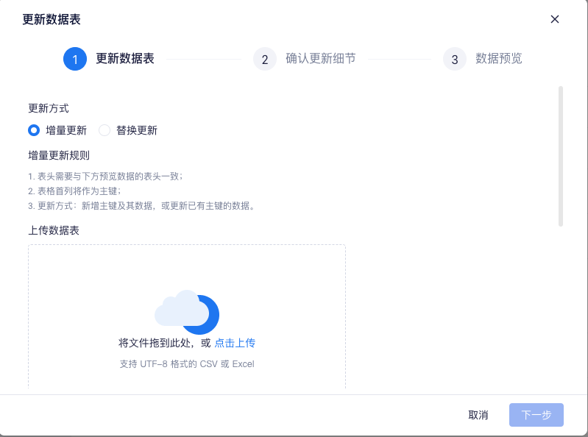Click the 数据预览 step label
This screenshot has width=588, height=437.
pos(499,58)
